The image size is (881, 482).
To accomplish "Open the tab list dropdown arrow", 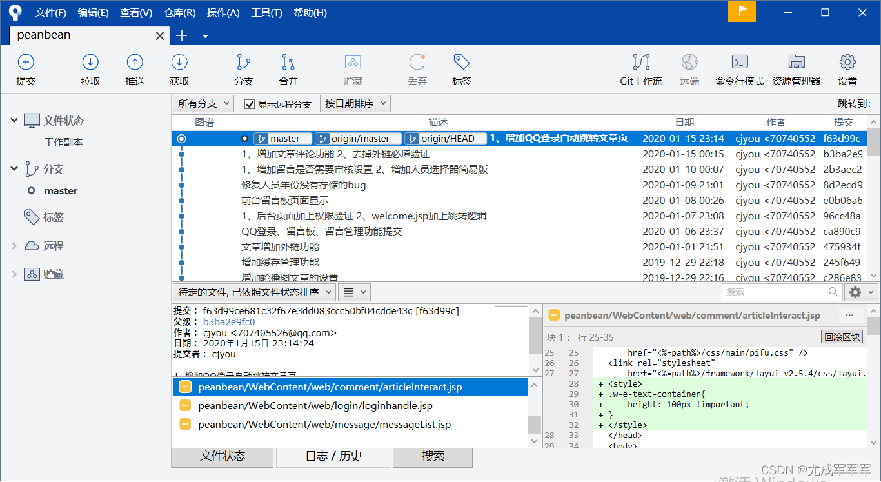I will tap(205, 36).
